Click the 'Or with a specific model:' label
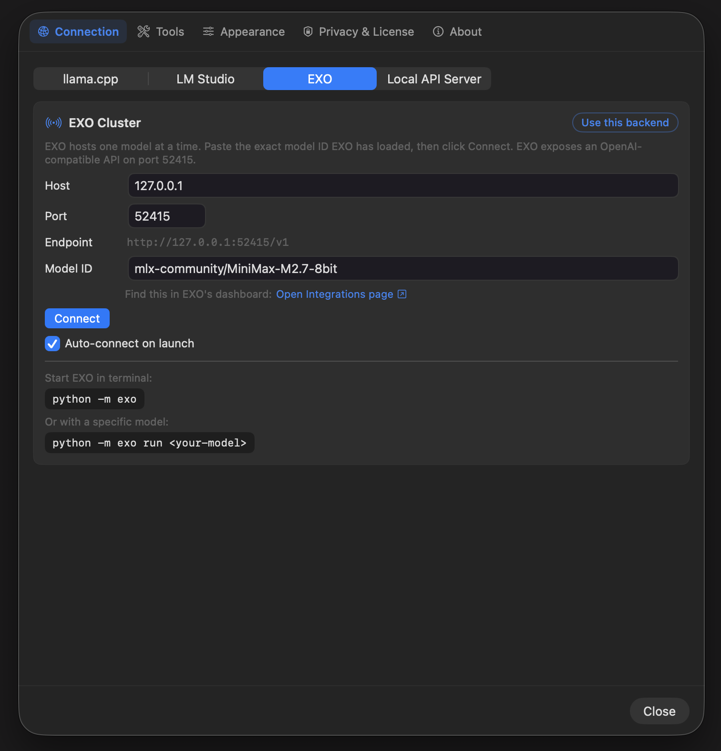Viewport: 721px width, 751px height. 106,422
